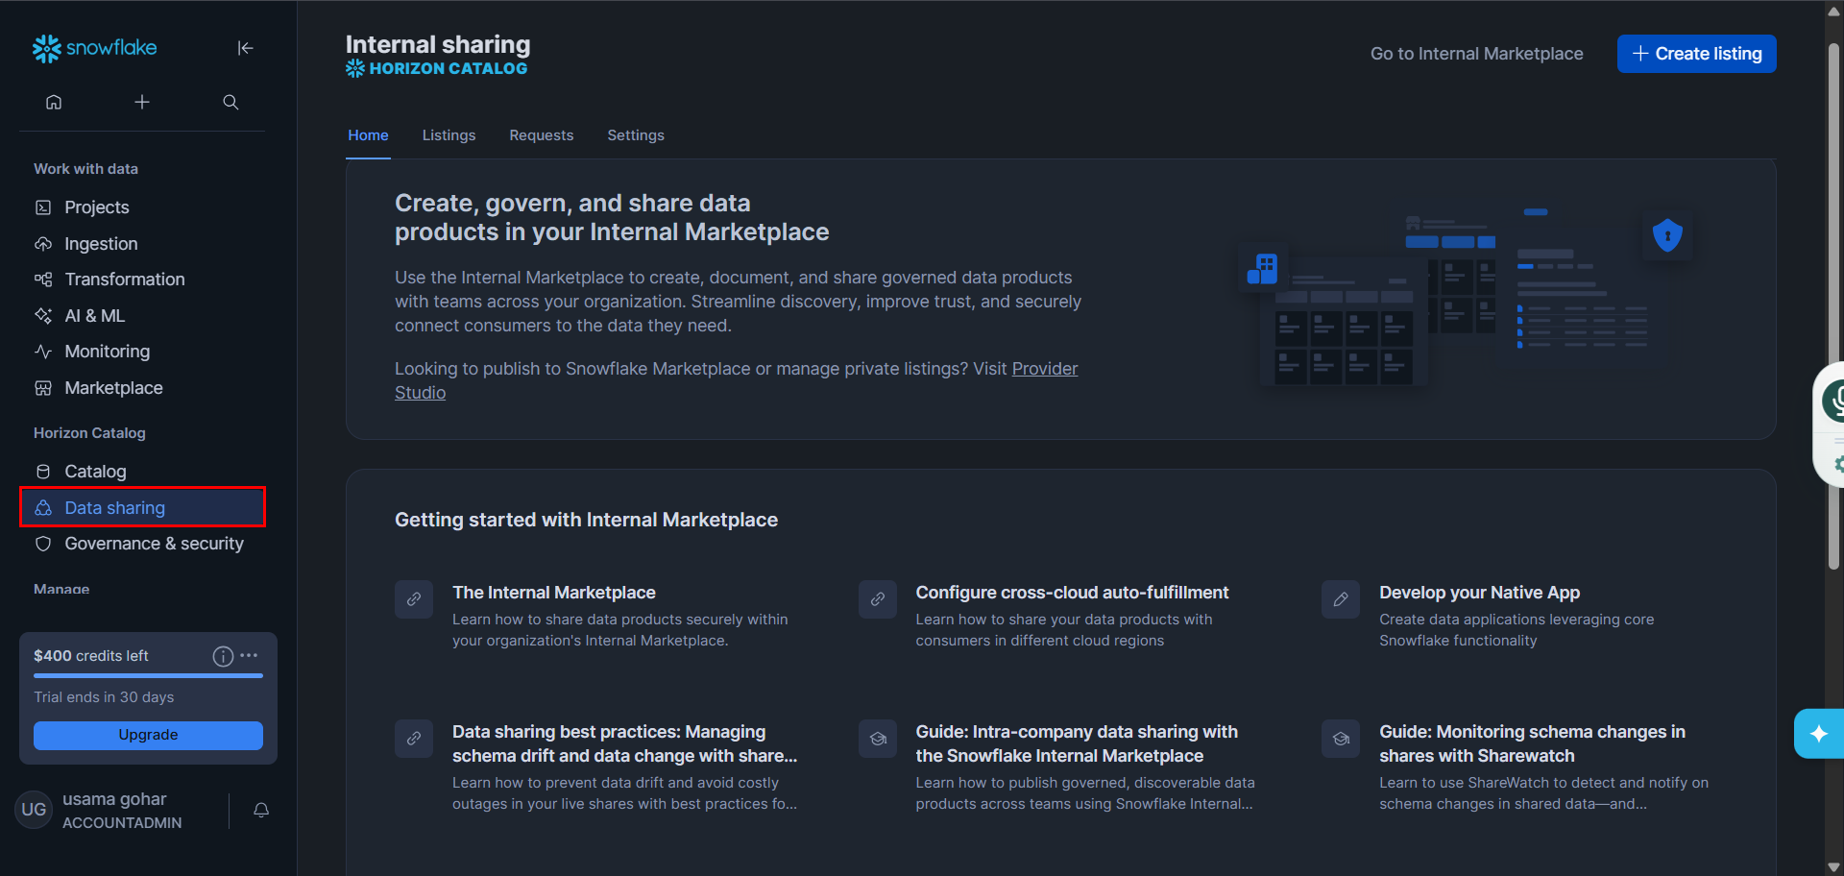This screenshot has height=876, width=1844.
Task: Open Data sharing best practices article
Action: pyautogui.click(x=624, y=743)
